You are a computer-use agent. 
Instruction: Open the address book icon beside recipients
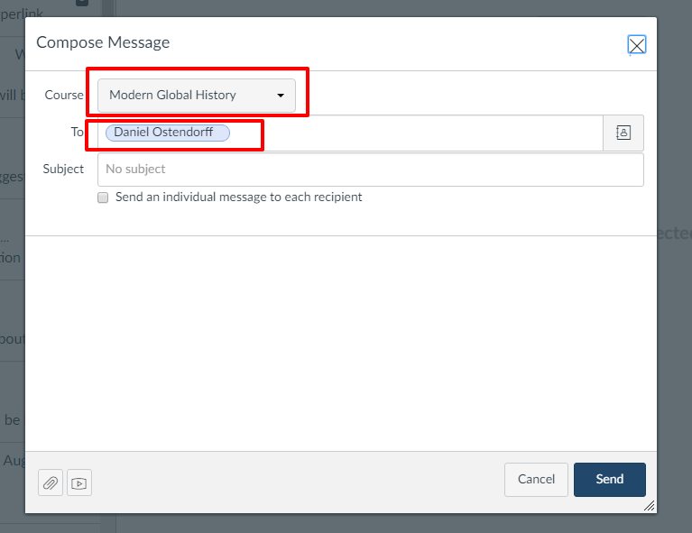pyautogui.click(x=623, y=133)
